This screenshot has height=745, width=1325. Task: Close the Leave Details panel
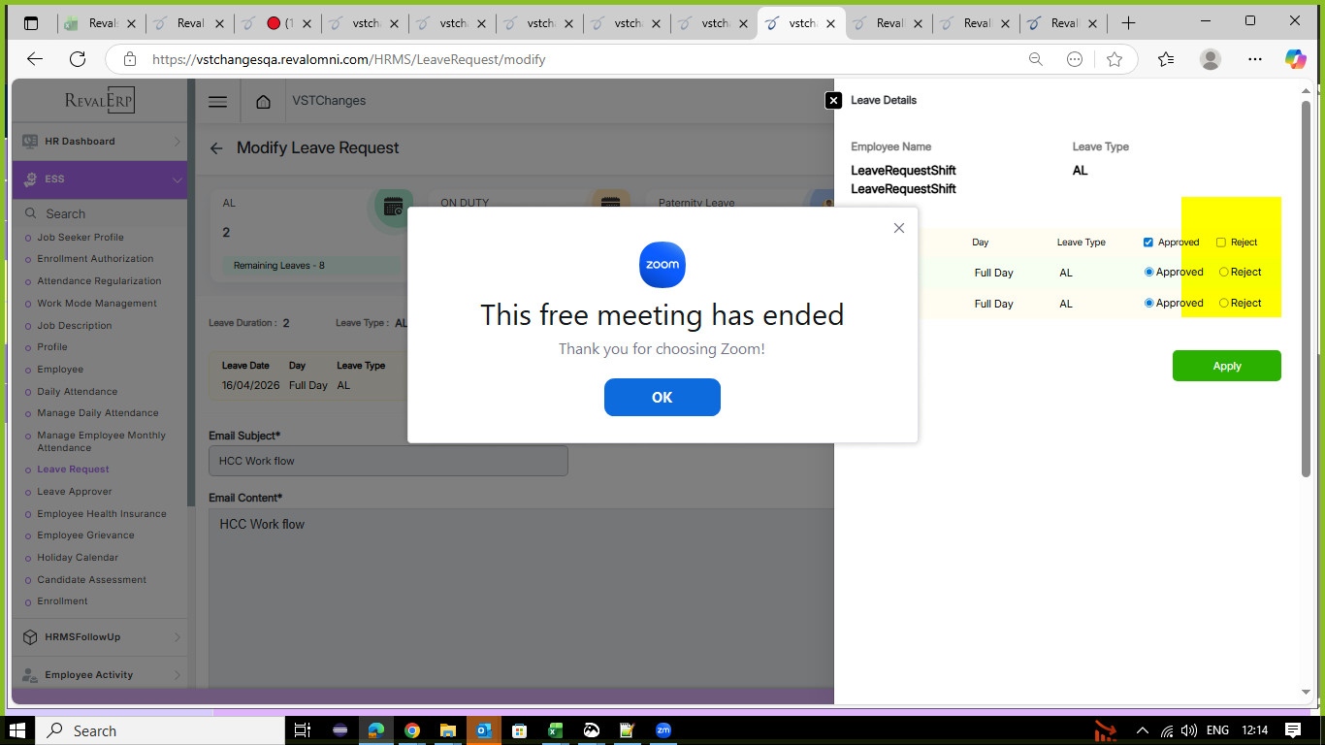pos(833,100)
